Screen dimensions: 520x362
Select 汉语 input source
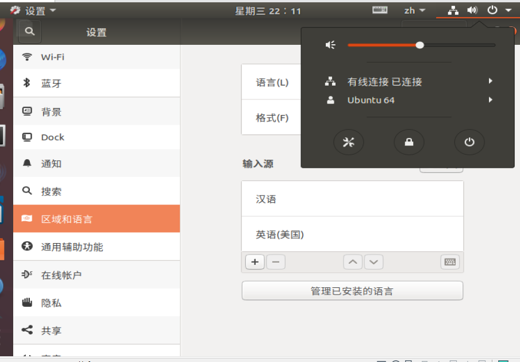click(352, 199)
